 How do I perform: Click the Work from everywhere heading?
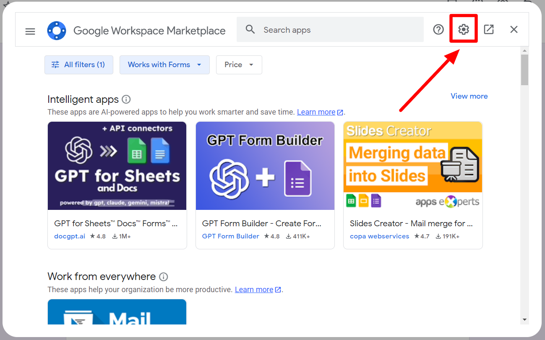[x=102, y=277]
